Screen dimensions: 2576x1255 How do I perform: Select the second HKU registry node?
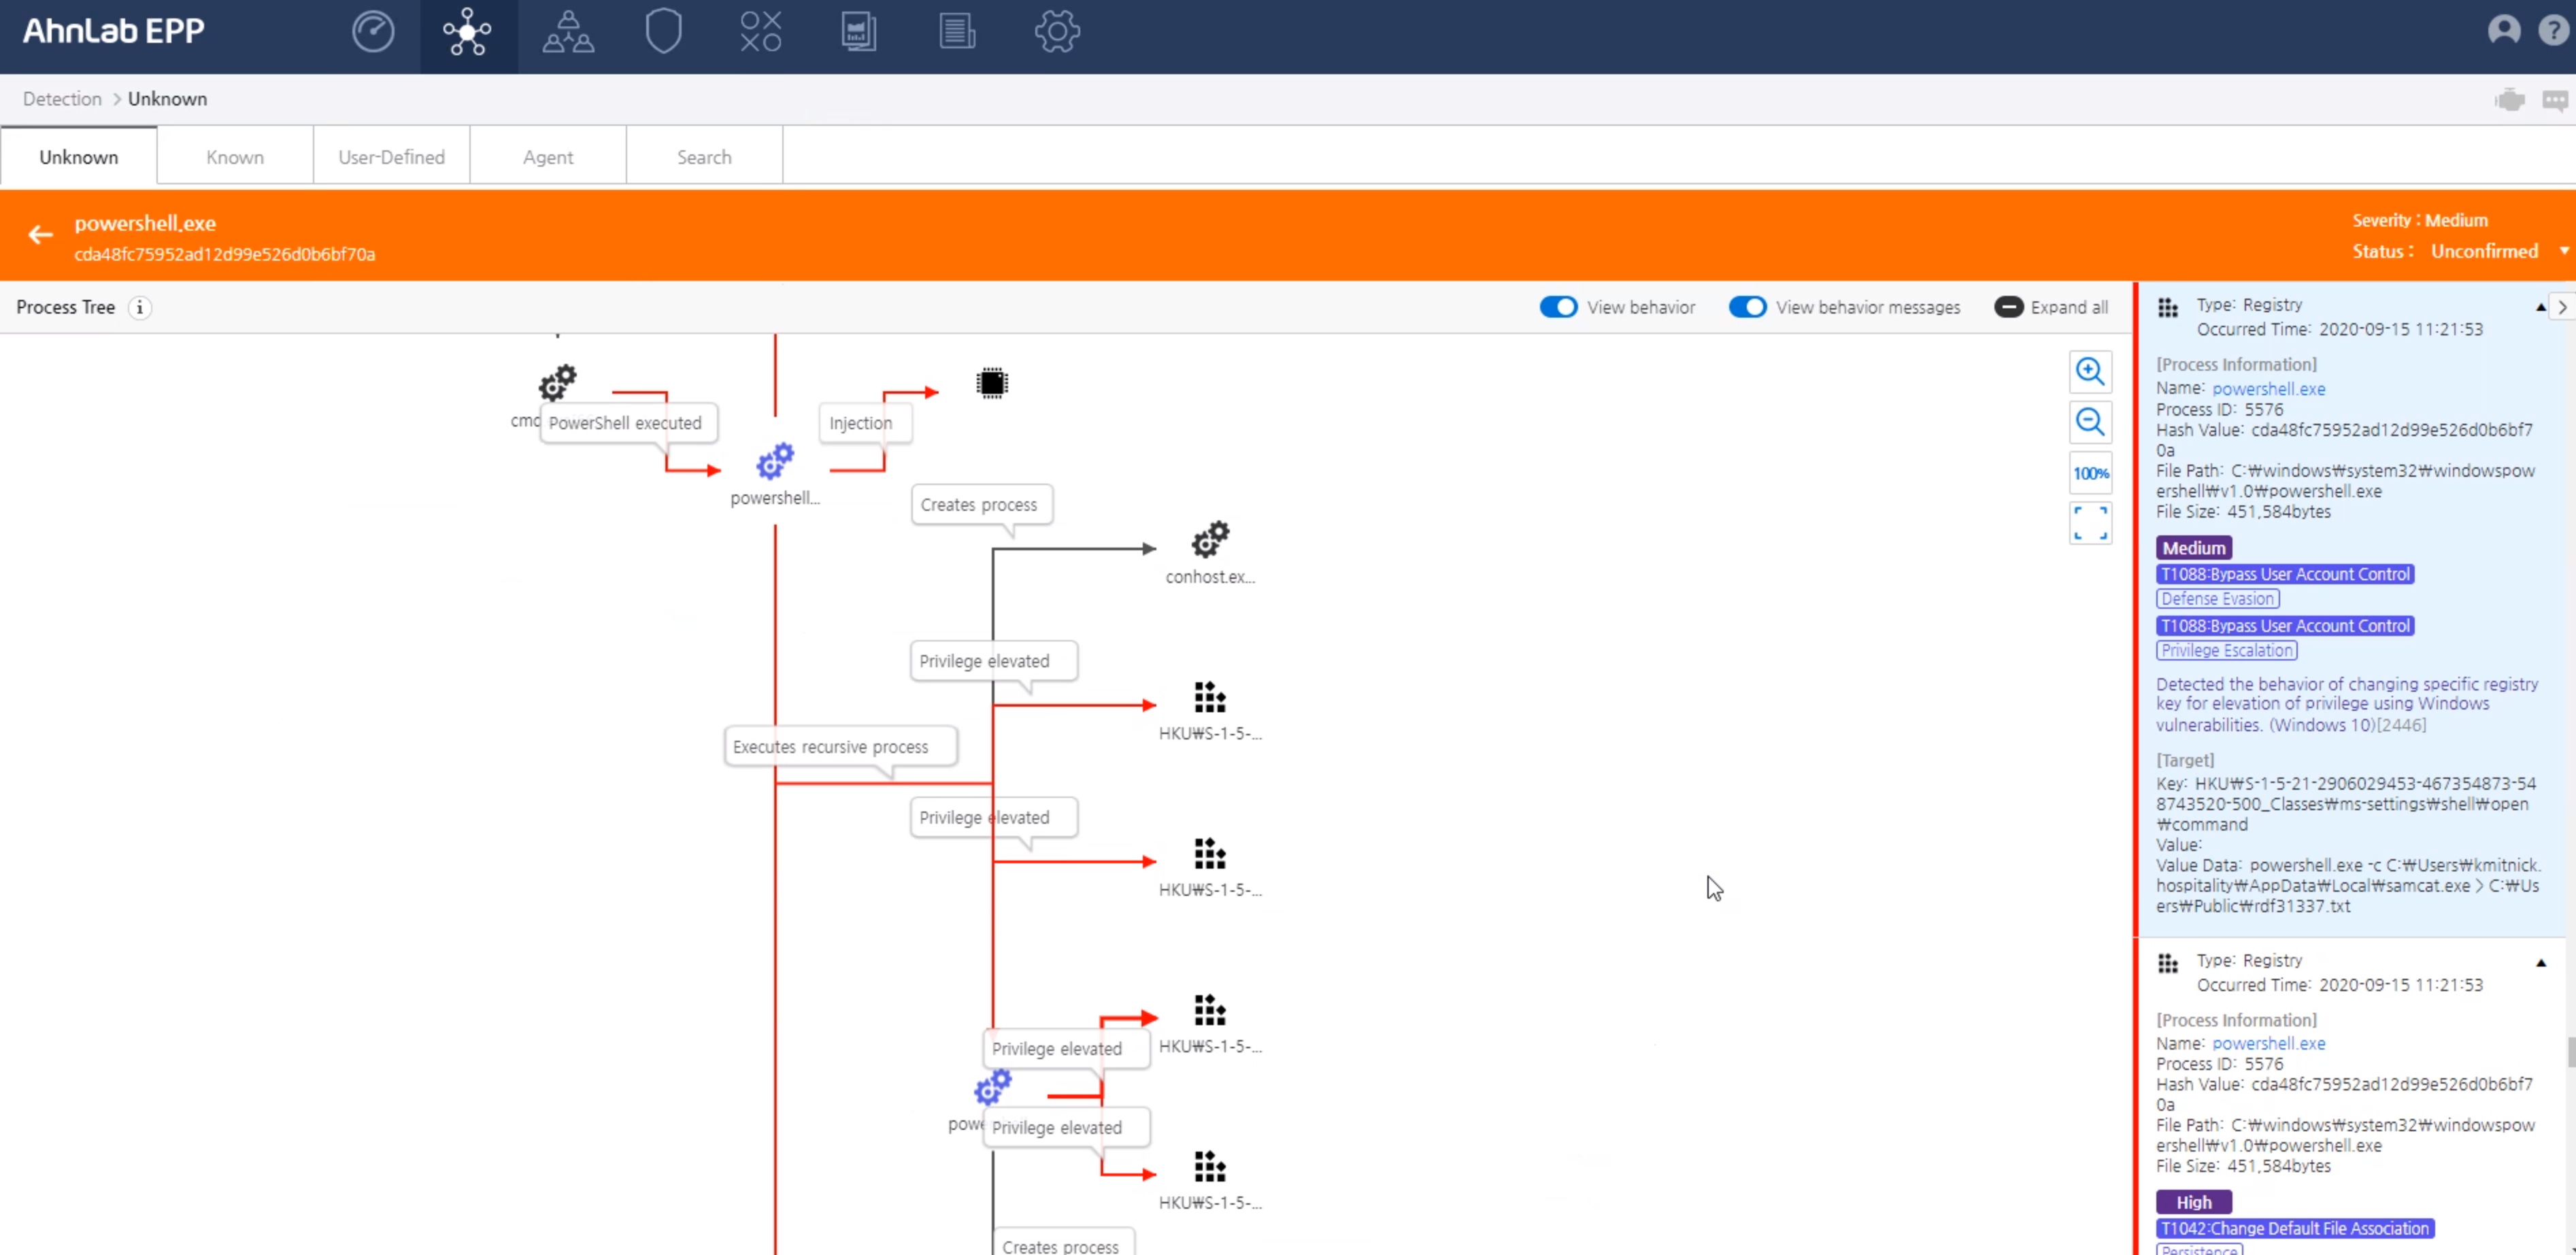[x=1209, y=853]
